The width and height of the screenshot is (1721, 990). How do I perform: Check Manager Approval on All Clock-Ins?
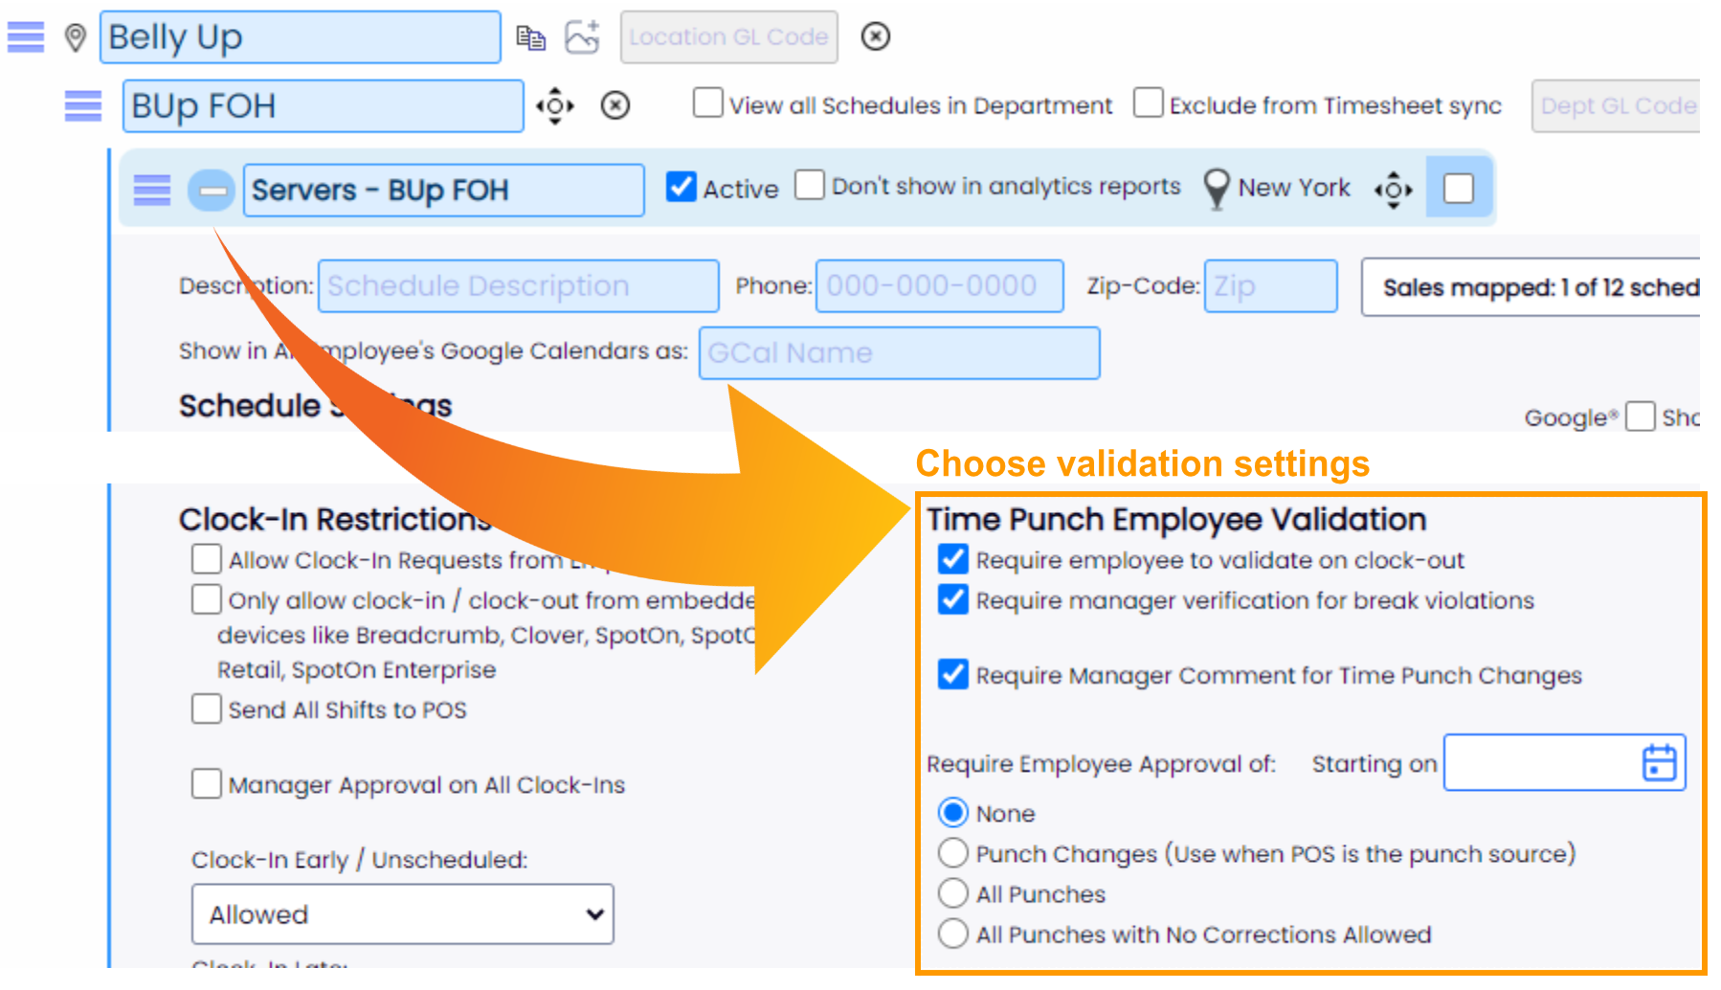[206, 783]
